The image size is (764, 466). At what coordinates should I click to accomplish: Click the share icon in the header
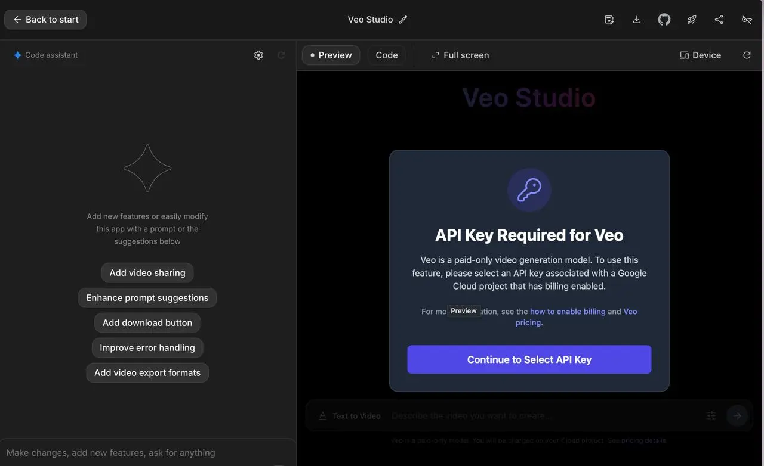pos(719,20)
